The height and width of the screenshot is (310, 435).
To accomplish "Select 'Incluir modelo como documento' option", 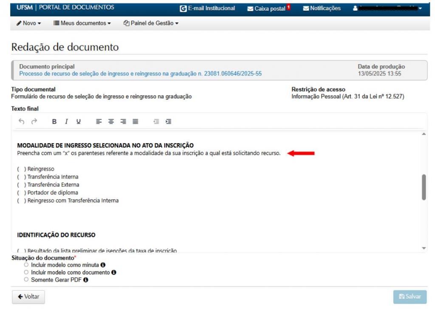I will point(26,272).
